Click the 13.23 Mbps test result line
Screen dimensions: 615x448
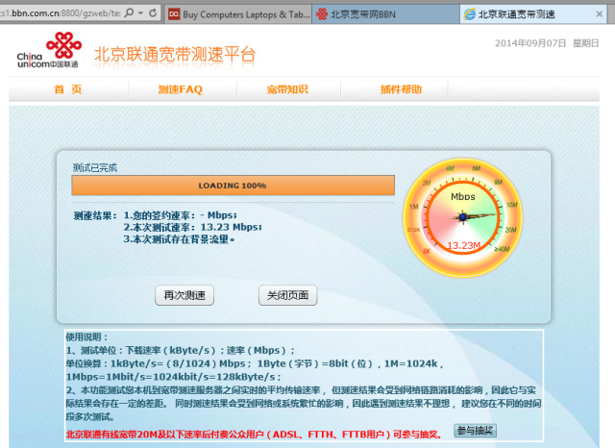click(x=192, y=227)
